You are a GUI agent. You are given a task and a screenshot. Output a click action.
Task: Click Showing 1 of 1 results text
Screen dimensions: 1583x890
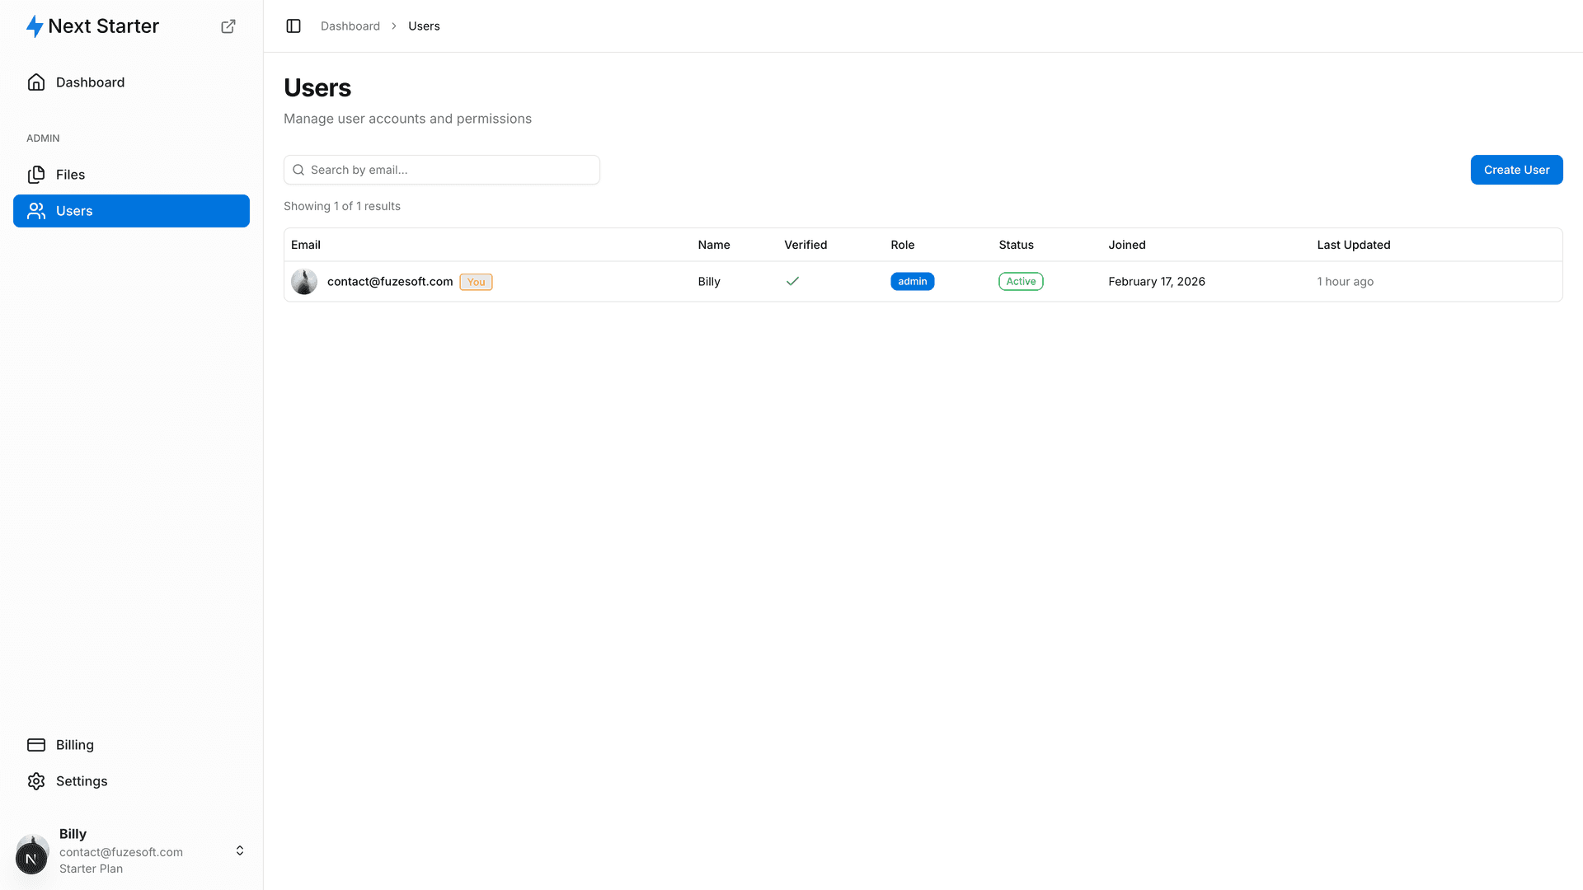click(x=342, y=206)
